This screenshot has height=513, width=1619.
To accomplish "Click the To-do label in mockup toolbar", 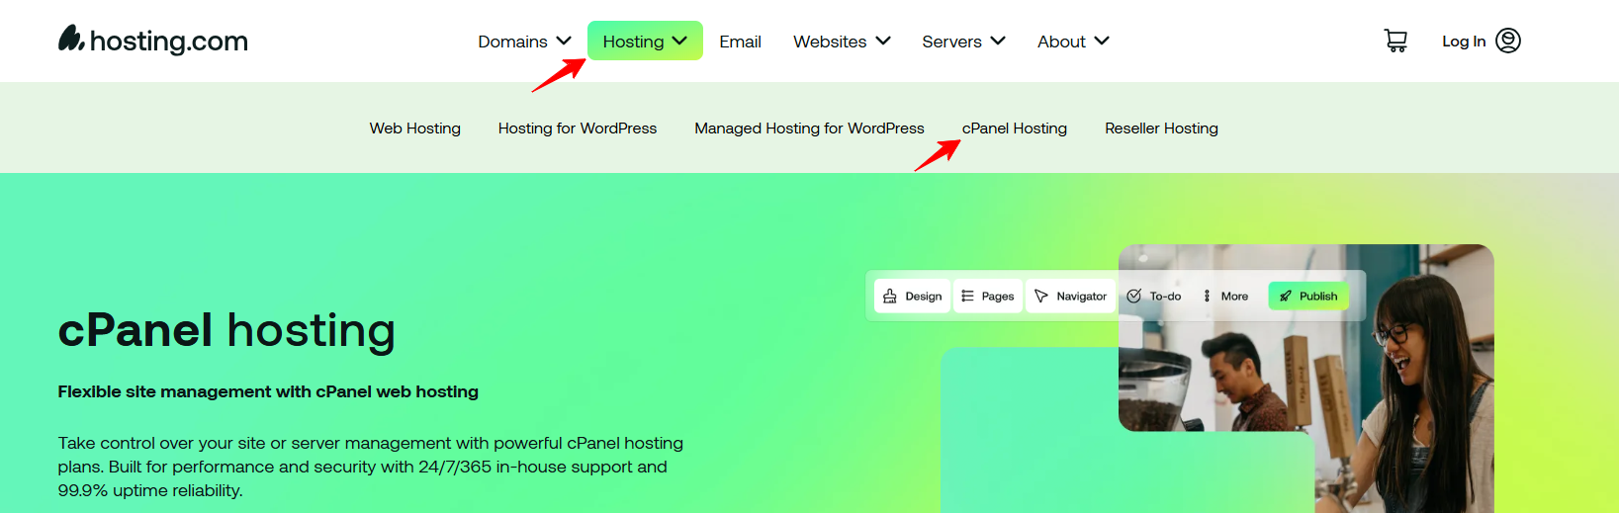I will (1165, 297).
